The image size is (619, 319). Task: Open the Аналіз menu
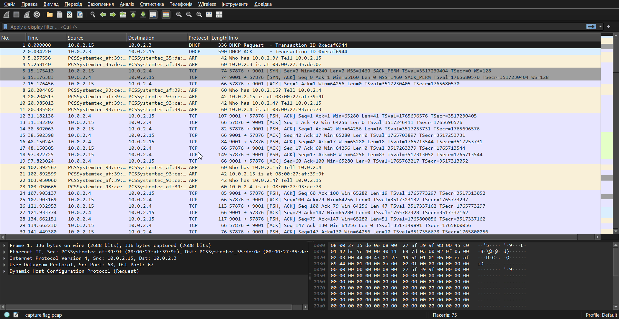[x=127, y=4]
